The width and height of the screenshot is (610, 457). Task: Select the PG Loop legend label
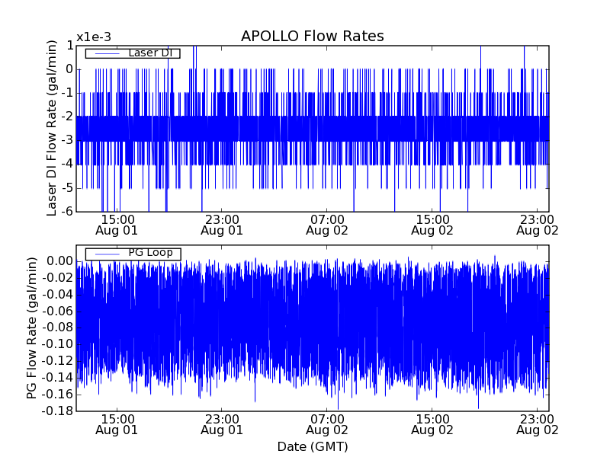[150, 253]
